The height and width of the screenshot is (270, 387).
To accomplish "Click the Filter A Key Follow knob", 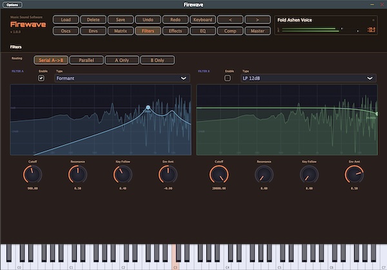I will [x=123, y=174].
